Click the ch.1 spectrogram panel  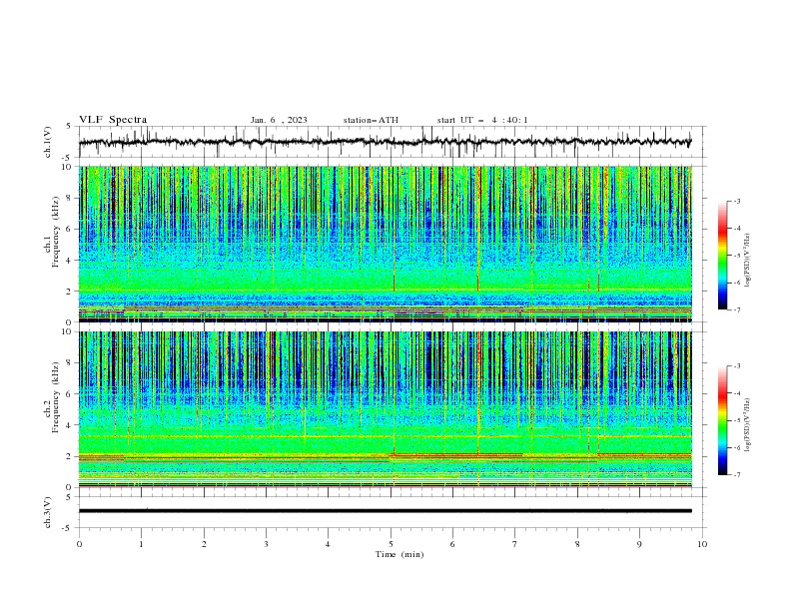tap(386, 244)
